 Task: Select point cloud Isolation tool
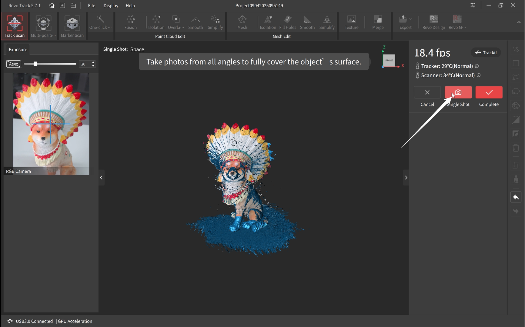coord(156,23)
